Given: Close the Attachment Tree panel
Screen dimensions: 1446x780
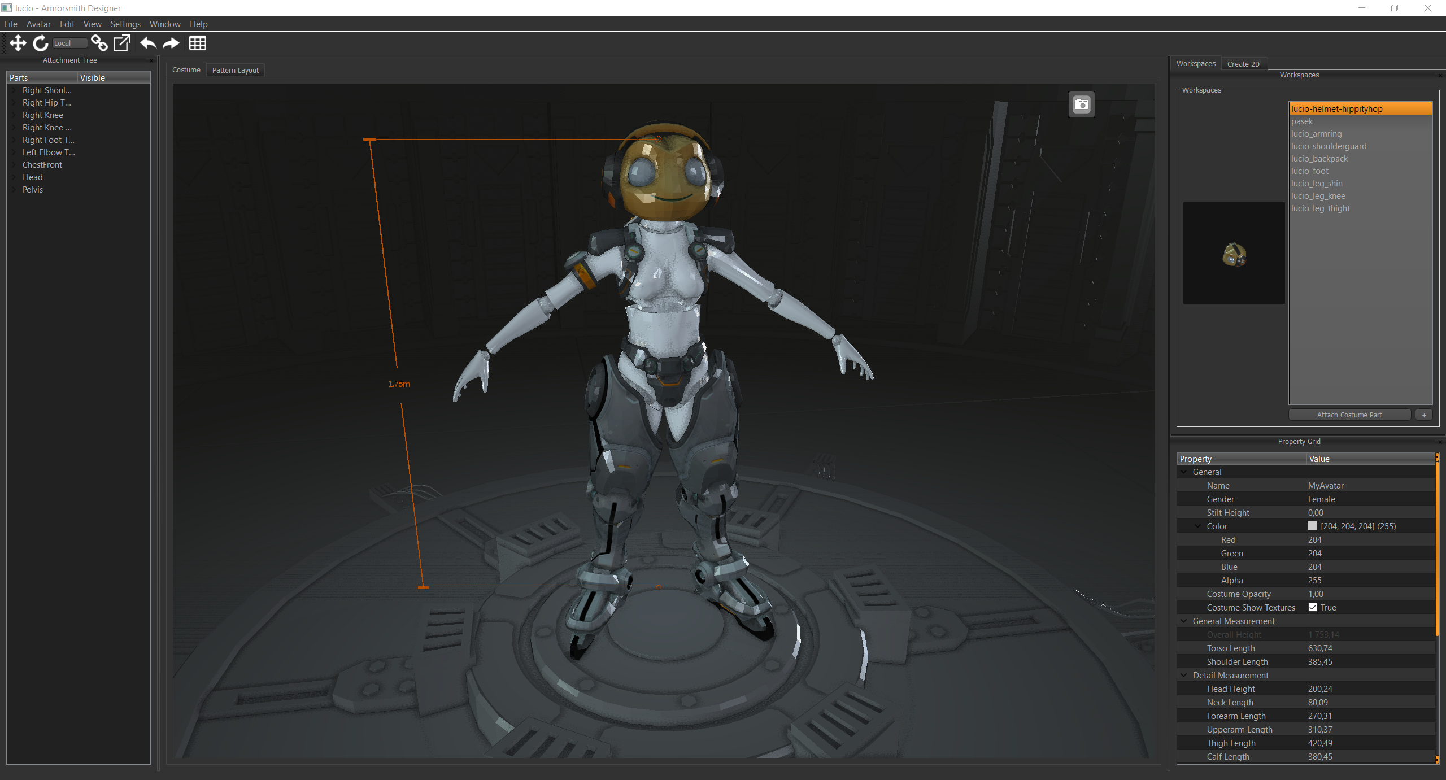Looking at the screenshot, I should coord(151,60).
